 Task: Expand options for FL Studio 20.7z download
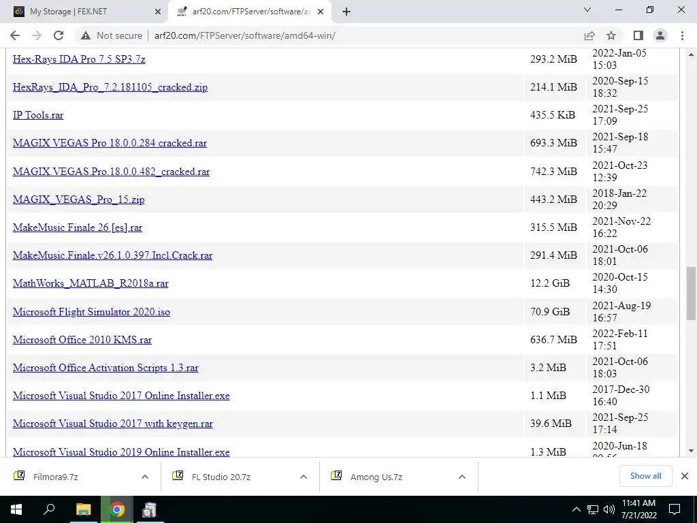[304, 477]
